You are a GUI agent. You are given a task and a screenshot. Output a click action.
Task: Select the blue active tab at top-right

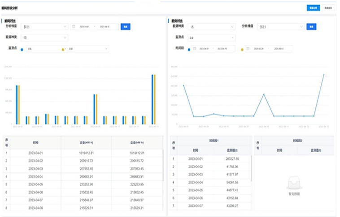(x=313, y=8)
